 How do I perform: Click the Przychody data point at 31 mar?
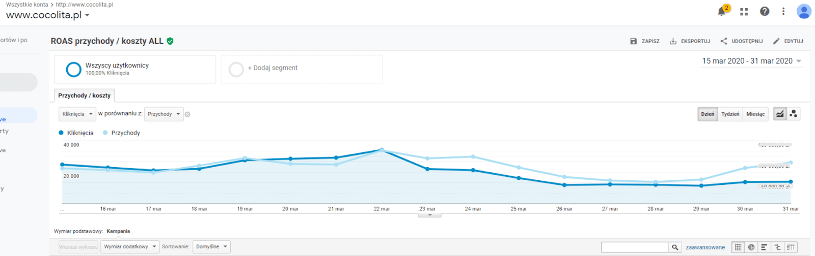pos(791,163)
